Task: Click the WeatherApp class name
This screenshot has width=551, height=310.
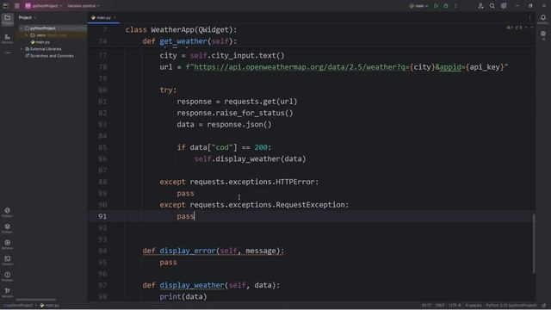Action: [172, 29]
